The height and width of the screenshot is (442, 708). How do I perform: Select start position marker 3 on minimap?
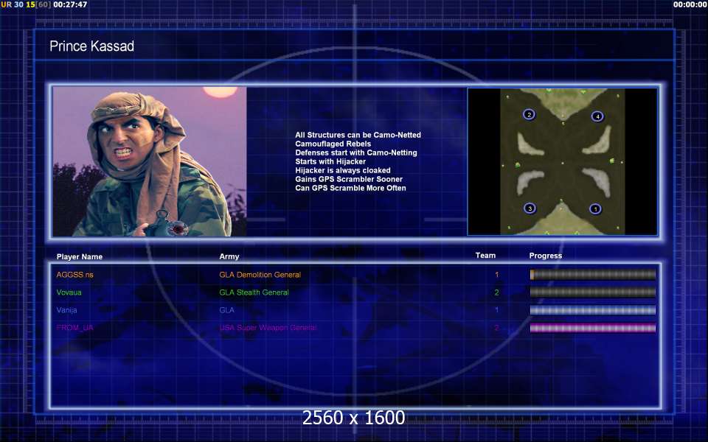(530, 208)
